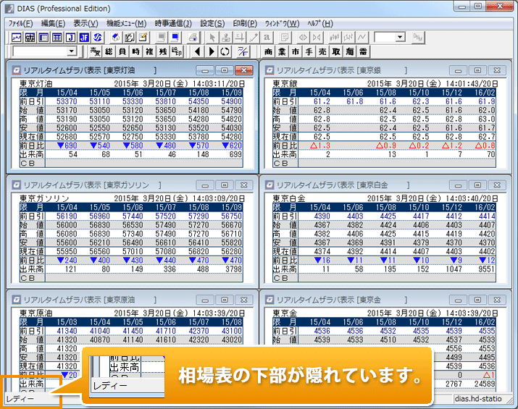The image size is (518, 409).
Task: Click the 海 toolbar button
Action: pos(349,51)
